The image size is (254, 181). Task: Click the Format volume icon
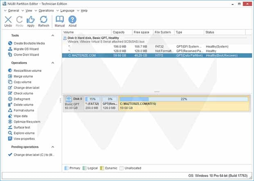point(10,110)
